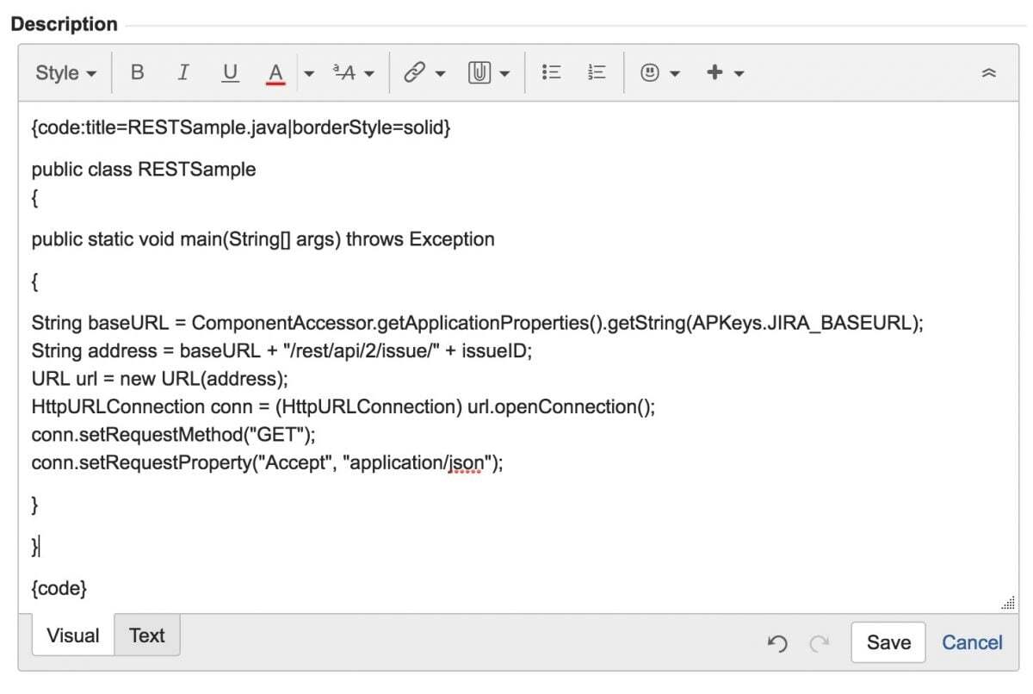The width and height of the screenshot is (1033, 694).
Task: Insert a numbered list
Action: click(595, 72)
